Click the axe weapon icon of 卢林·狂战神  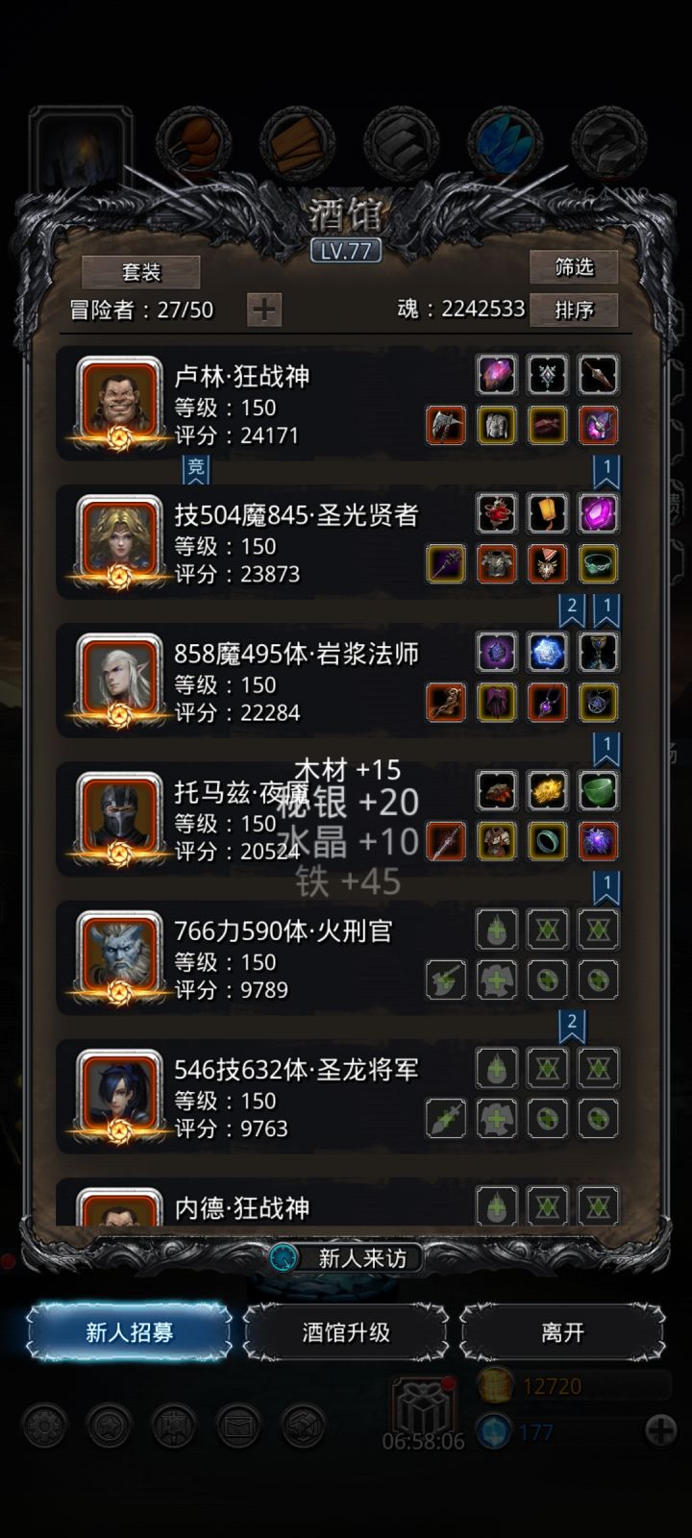coord(446,425)
